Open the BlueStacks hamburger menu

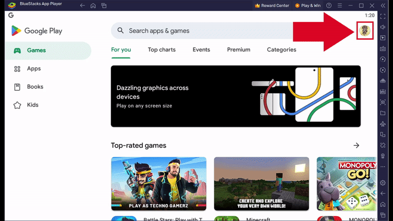coord(339,5)
